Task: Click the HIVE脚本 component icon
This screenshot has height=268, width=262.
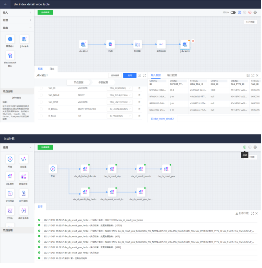Action: 24,193
